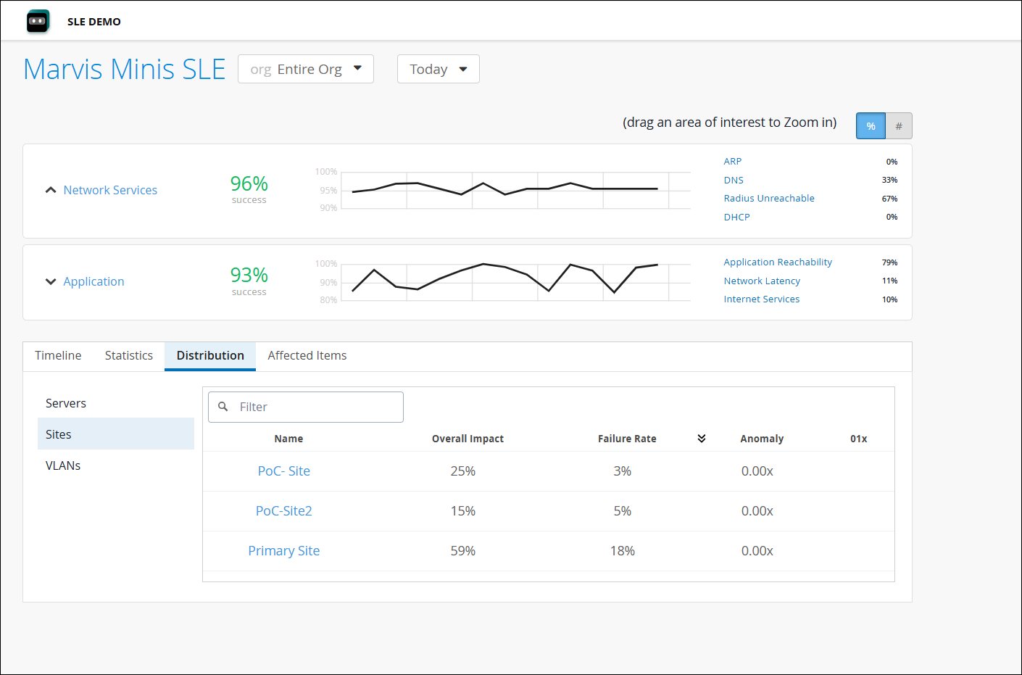Open the Today time range dropdown
The image size is (1022, 675).
(x=438, y=68)
